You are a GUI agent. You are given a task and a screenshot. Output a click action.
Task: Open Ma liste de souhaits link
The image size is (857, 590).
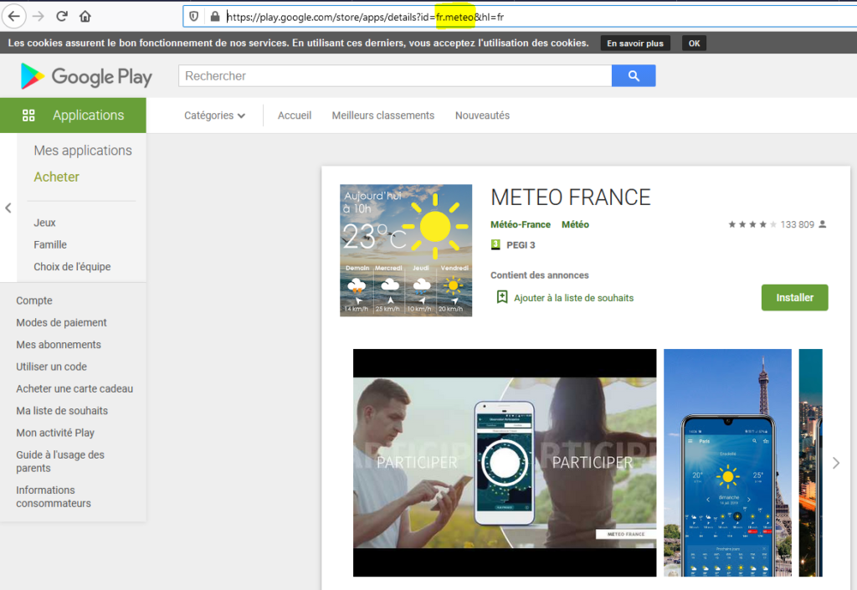coord(62,411)
